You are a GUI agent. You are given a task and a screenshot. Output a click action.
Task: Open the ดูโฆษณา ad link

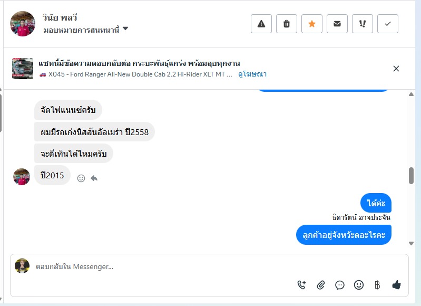coord(252,74)
